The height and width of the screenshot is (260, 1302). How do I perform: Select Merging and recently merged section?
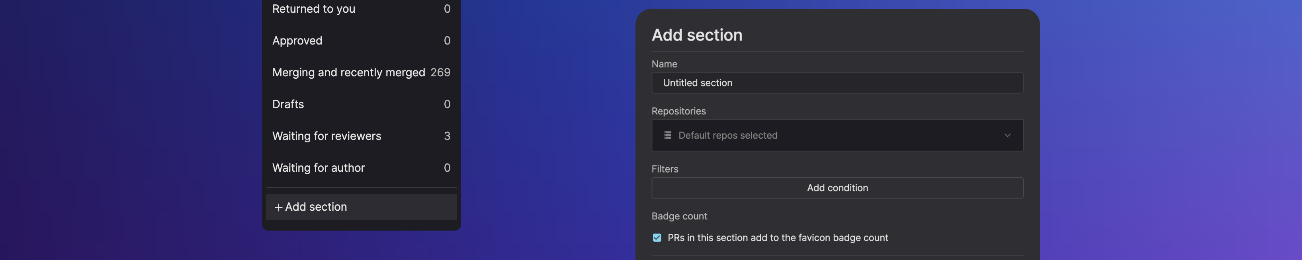[x=361, y=72]
